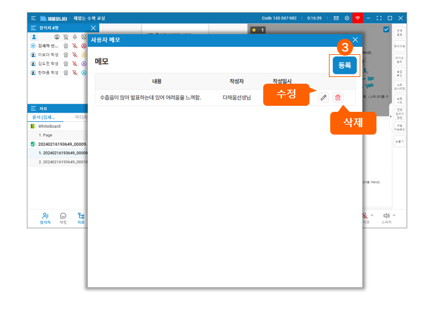Expand the 스피커 speaker options arrow

pyautogui.click(x=395, y=216)
